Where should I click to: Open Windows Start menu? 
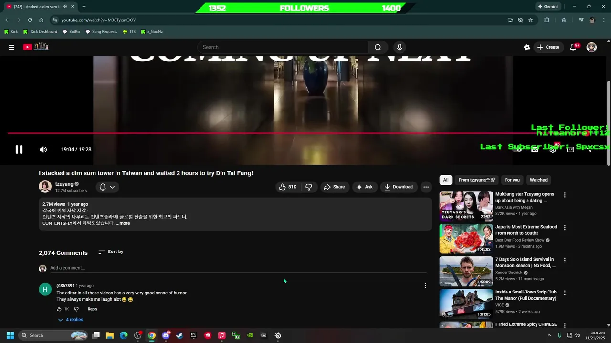coord(10,335)
